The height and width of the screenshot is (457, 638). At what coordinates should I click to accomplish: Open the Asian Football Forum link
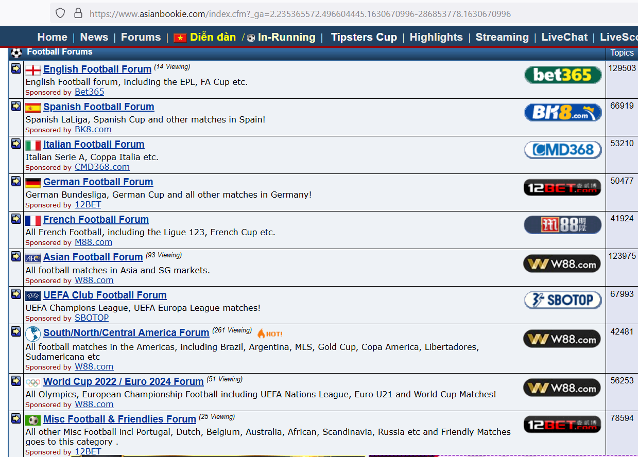point(93,257)
